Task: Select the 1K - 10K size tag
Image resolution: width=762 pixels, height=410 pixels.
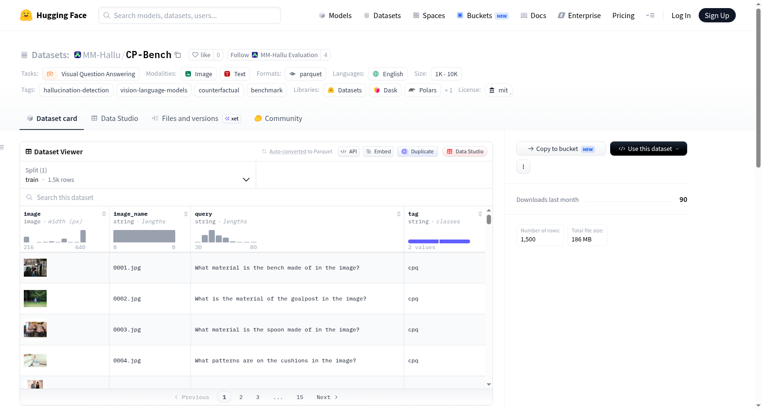Action: click(x=446, y=74)
